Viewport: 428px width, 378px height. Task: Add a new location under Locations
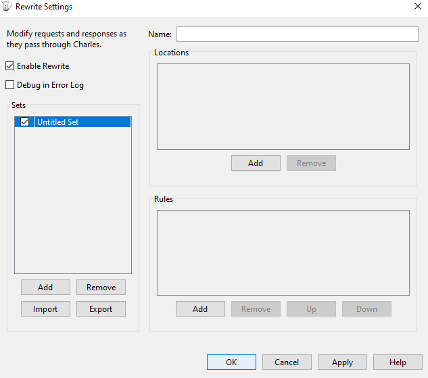(256, 163)
